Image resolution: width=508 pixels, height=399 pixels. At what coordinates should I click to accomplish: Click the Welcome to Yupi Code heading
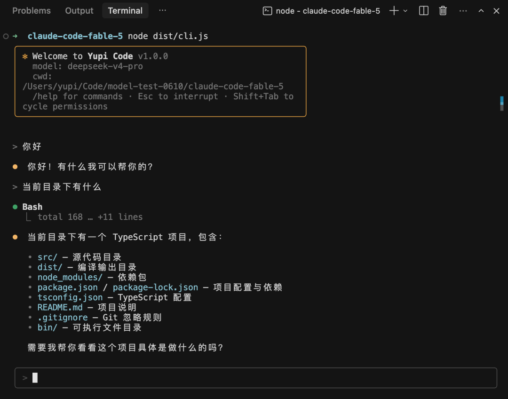pos(82,56)
